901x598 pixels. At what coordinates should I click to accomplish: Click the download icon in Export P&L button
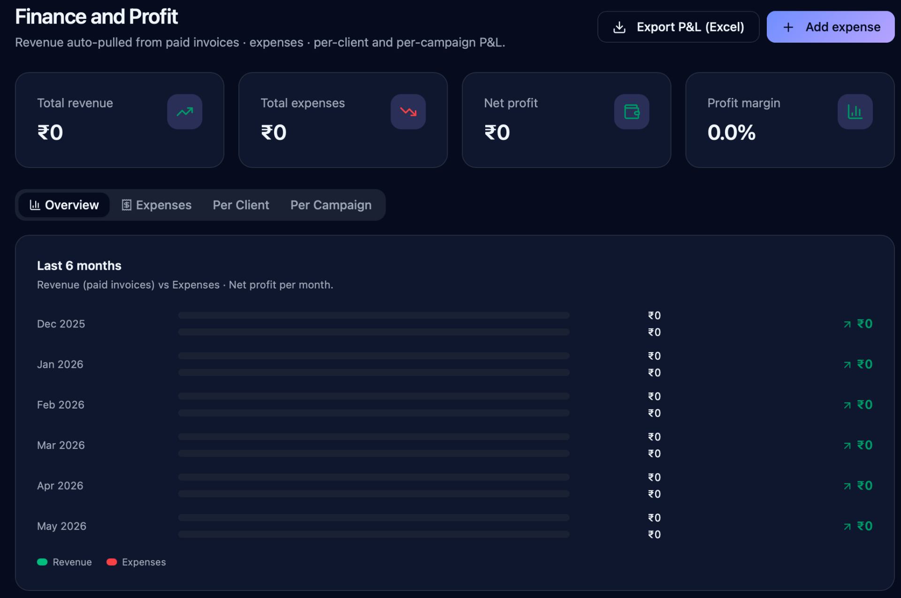click(619, 27)
